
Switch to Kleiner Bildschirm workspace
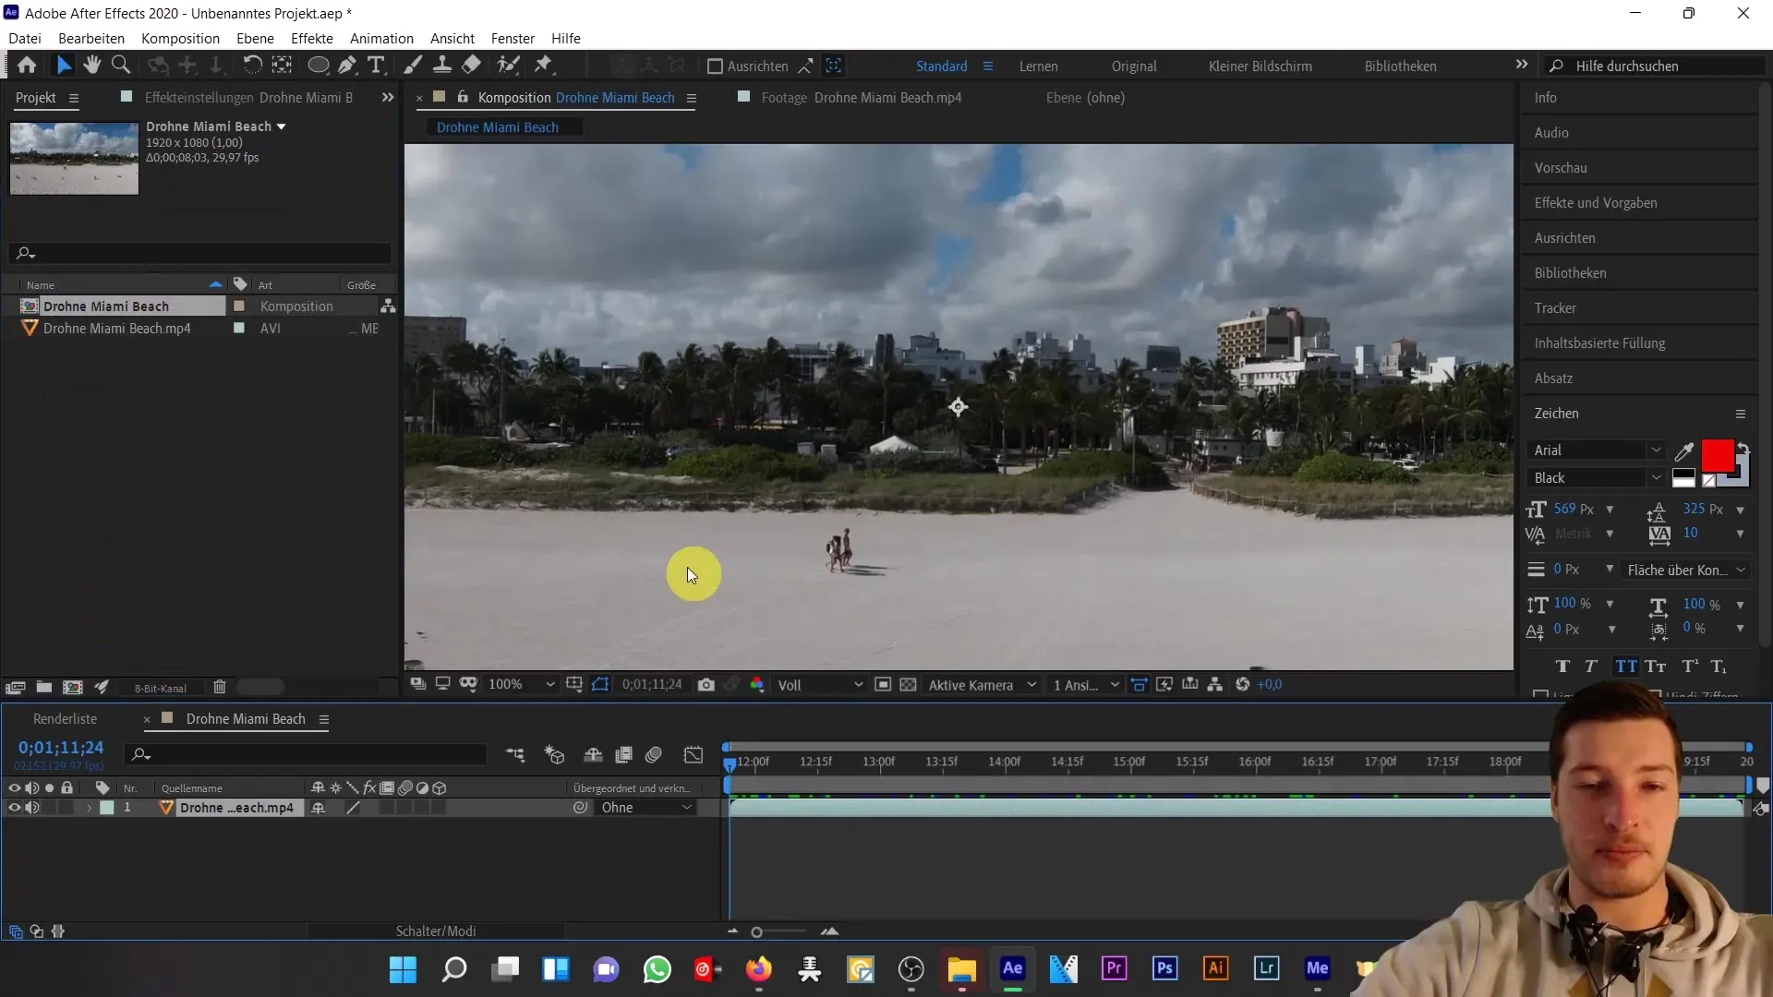(x=1260, y=66)
